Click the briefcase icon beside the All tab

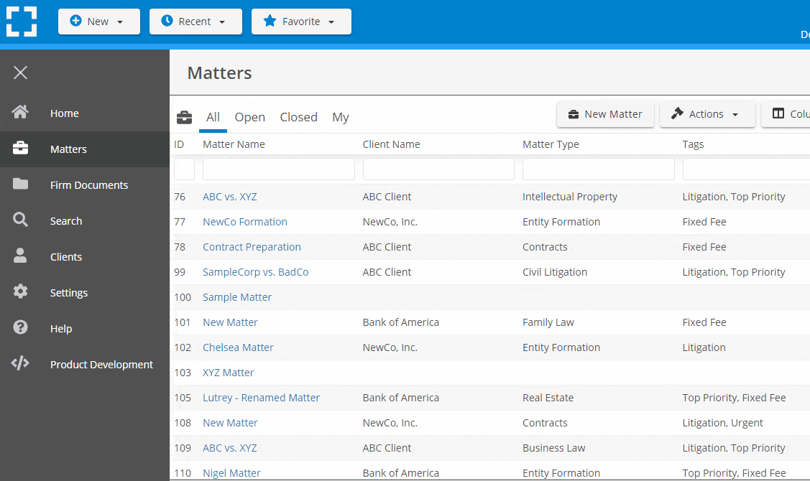coord(185,116)
